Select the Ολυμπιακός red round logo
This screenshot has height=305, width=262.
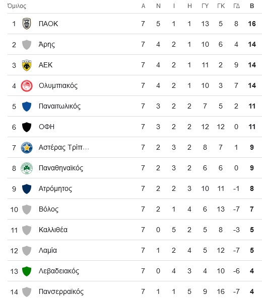[27, 86]
